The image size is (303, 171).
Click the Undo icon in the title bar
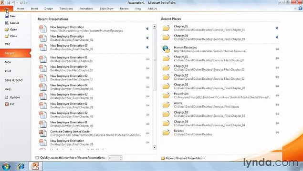tap(14, 3)
